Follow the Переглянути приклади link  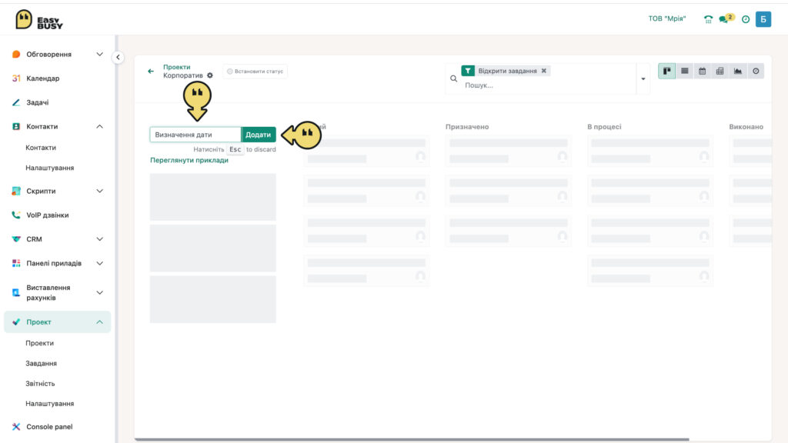pyautogui.click(x=189, y=160)
